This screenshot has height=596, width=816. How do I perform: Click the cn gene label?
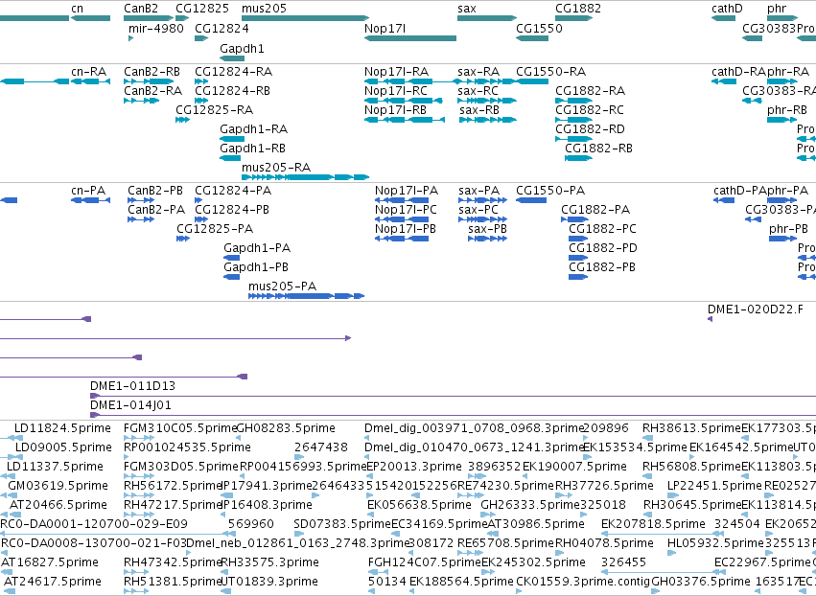77,9
